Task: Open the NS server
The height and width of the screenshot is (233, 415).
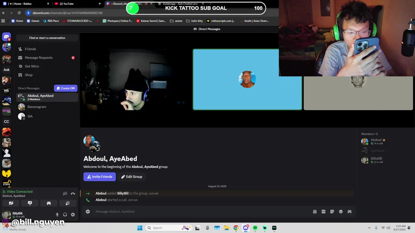Action: coord(6,91)
